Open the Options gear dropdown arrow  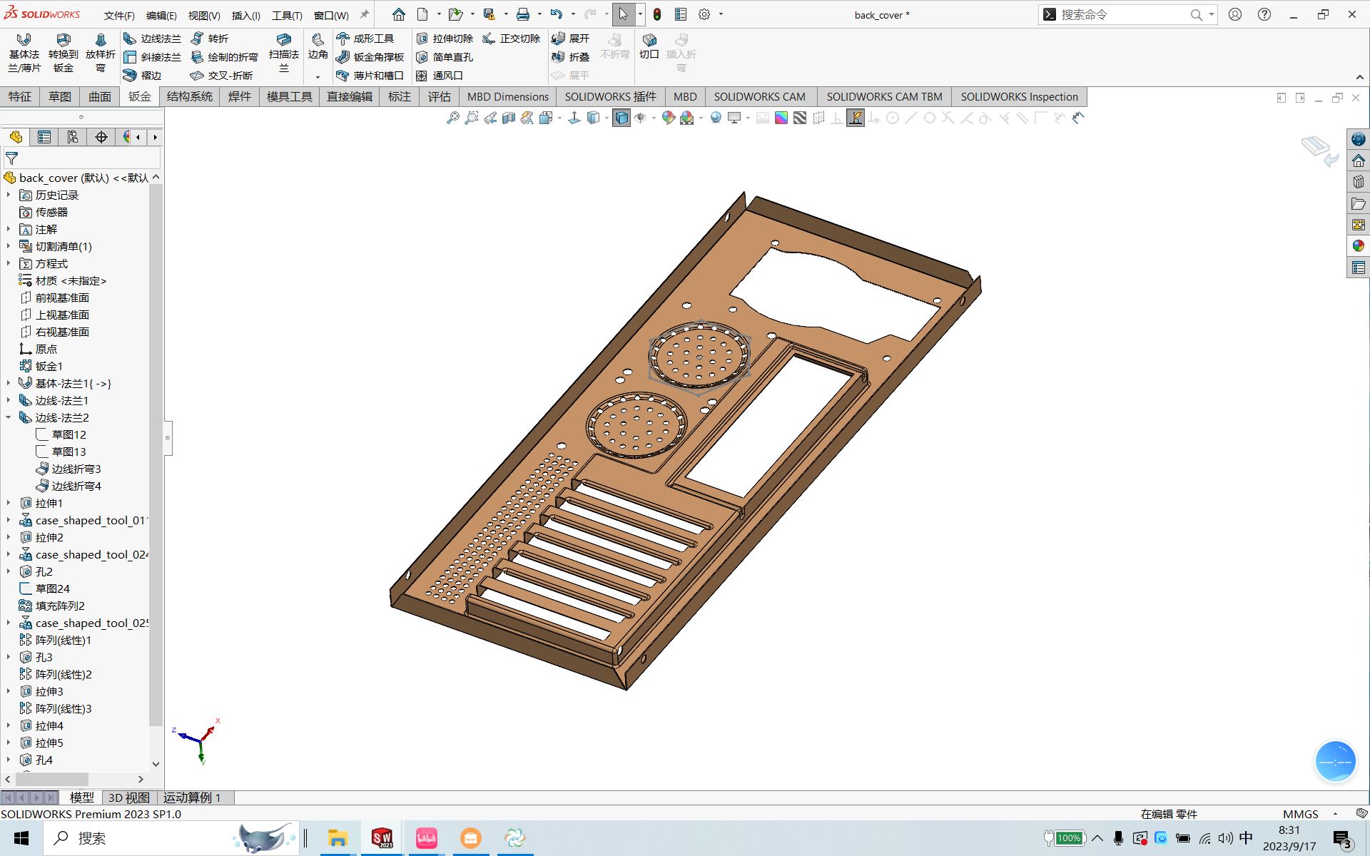(721, 14)
